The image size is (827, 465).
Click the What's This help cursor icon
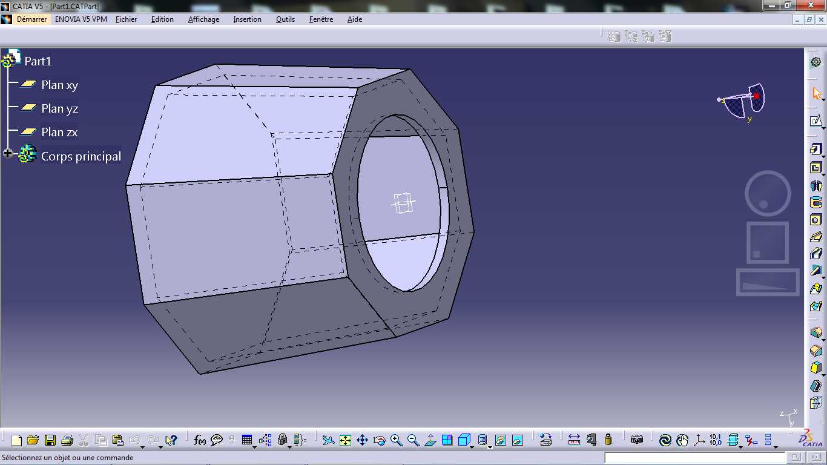170,440
